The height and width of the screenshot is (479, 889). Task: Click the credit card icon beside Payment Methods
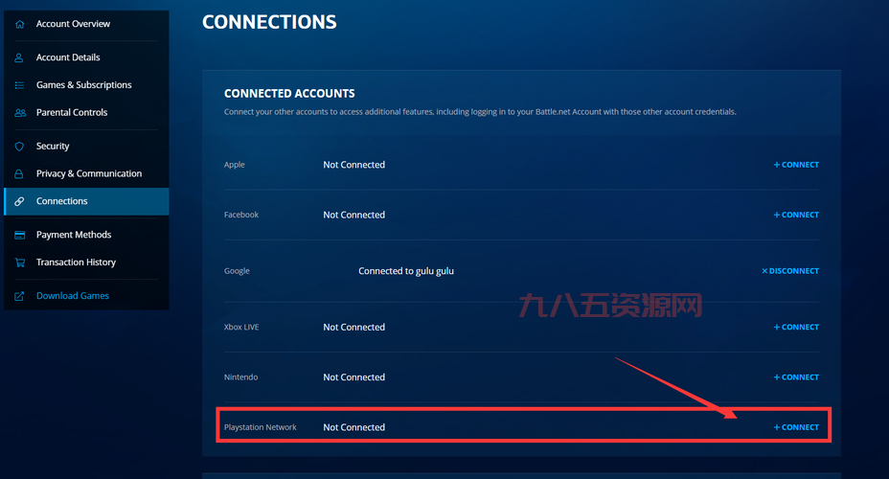coord(19,235)
